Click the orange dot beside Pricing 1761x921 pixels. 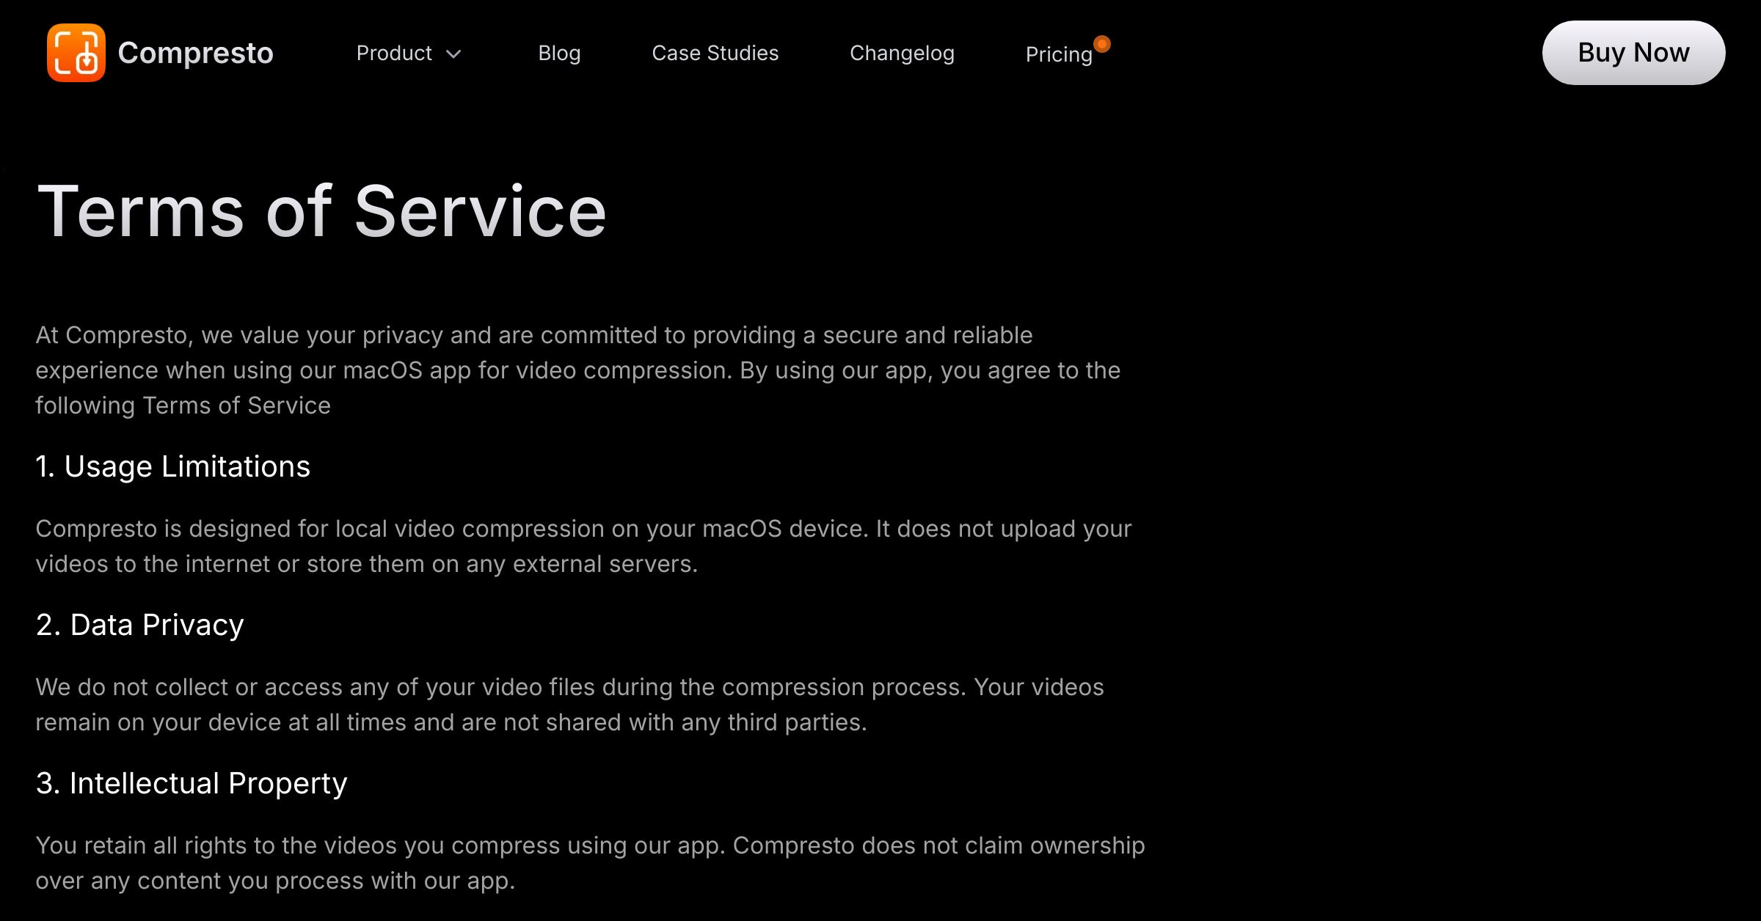[1102, 44]
